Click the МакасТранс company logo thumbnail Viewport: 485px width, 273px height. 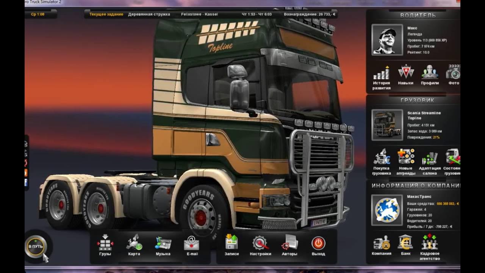point(387,210)
